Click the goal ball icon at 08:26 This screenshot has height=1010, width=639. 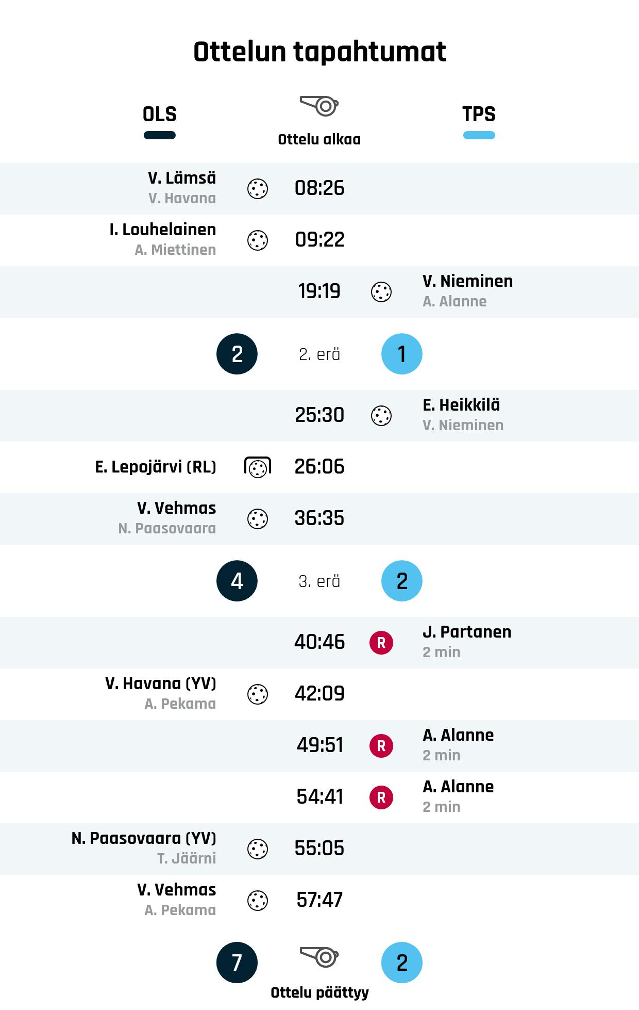point(258,189)
